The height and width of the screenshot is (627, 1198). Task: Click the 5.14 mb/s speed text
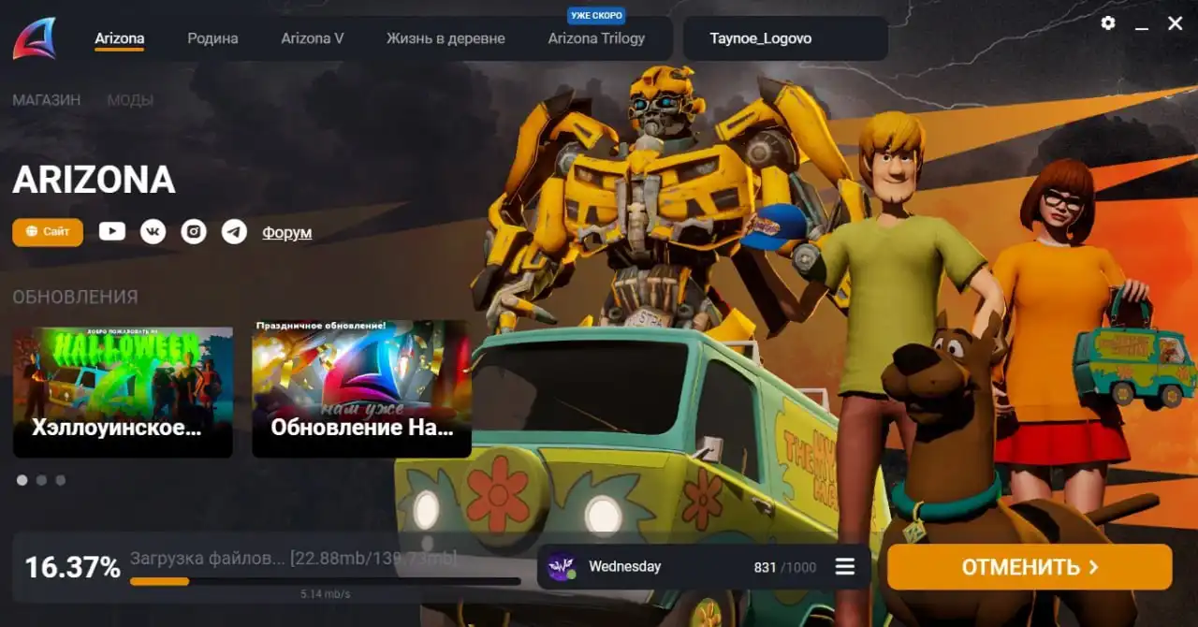pos(325,594)
